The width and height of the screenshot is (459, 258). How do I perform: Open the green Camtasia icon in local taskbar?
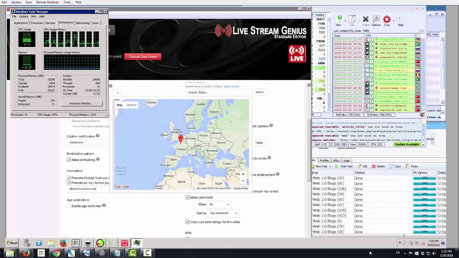tap(132, 253)
